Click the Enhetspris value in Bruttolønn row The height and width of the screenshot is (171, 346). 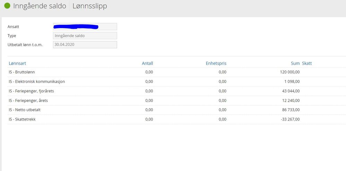point(223,72)
